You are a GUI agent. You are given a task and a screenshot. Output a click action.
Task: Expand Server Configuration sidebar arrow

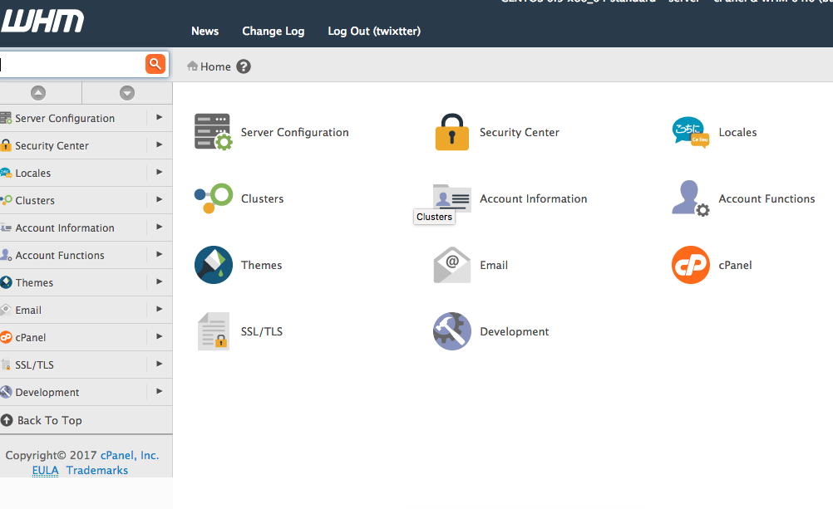click(160, 117)
